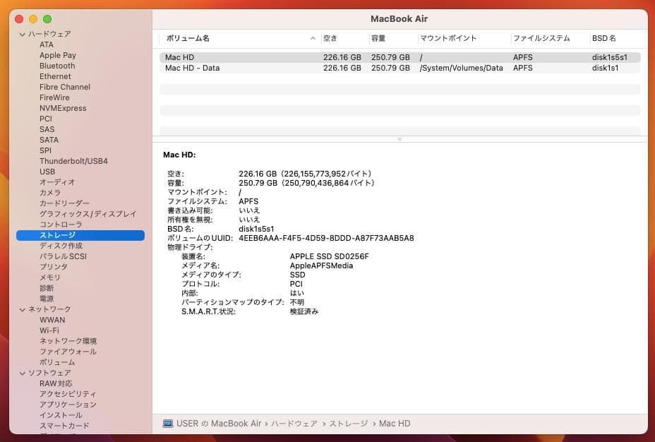Select the Mac HD - Data row

coord(399,68)
